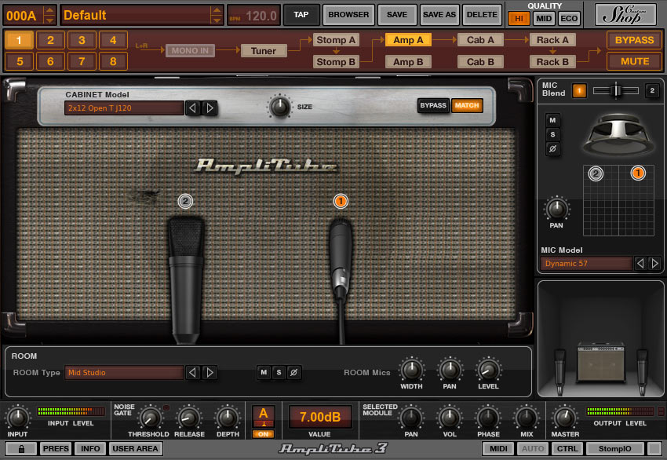Open the Stomp A module
667x460 pixels.
click(336, 40)
